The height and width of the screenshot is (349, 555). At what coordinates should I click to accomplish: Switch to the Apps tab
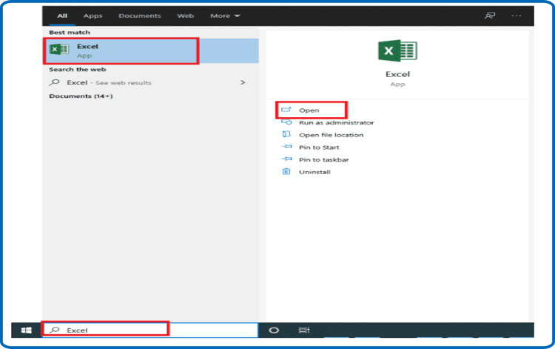coord(93,16)
